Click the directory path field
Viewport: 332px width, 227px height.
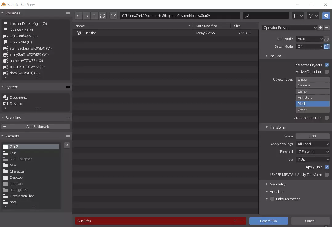pos(180,16)
